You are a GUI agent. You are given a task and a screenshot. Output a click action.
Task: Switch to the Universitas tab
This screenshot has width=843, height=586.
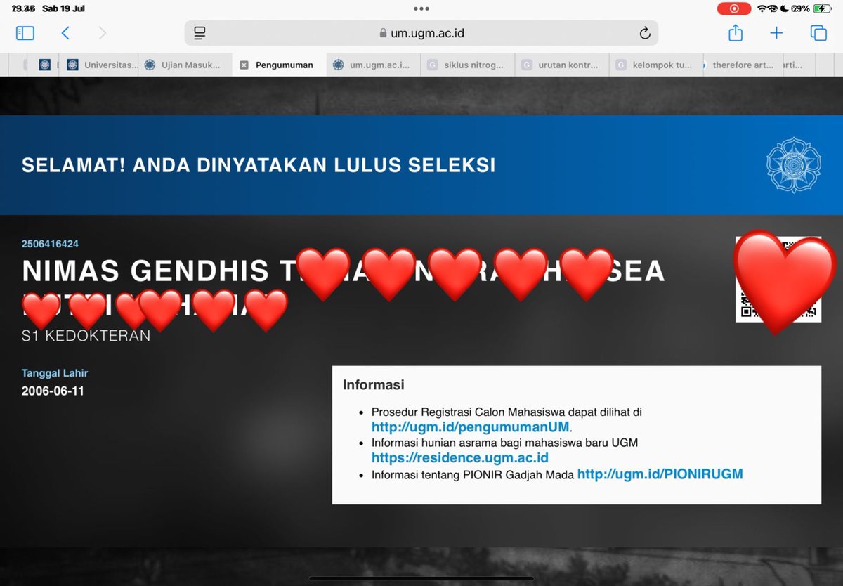point(99,65)
